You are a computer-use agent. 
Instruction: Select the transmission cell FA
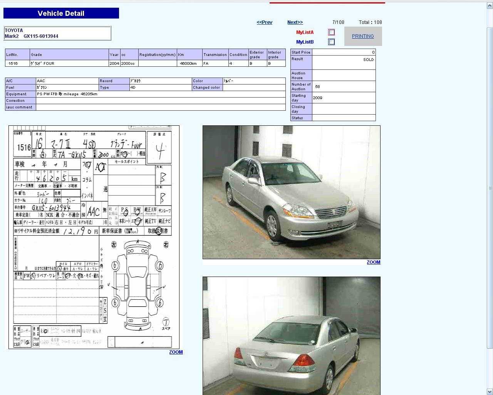tap(215, 64)
